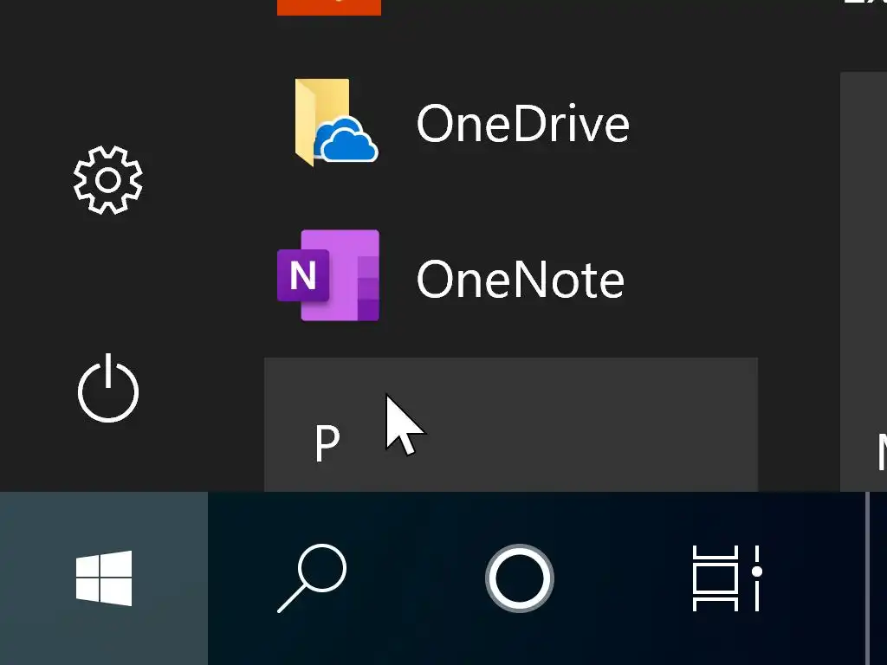The height and width of the screenshot is (665, 887).
Task: Click the Power button icon
Action: (x=107, y=388)
